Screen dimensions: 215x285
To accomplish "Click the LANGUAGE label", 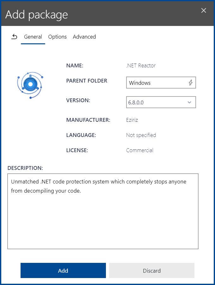I will pyautogui.click(x=81, y=135).
